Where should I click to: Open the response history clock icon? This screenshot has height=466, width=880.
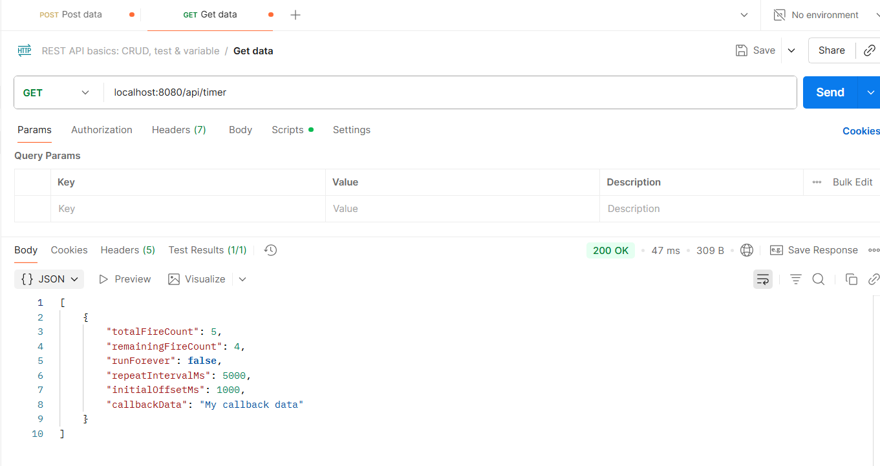271,250
